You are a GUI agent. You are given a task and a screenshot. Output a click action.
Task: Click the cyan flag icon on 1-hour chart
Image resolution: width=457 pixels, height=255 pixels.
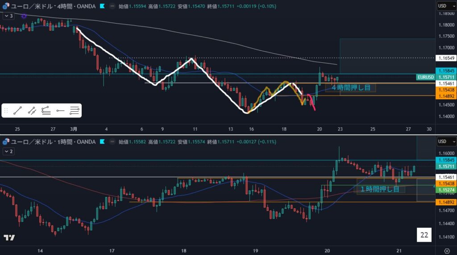tap(102, 142)
